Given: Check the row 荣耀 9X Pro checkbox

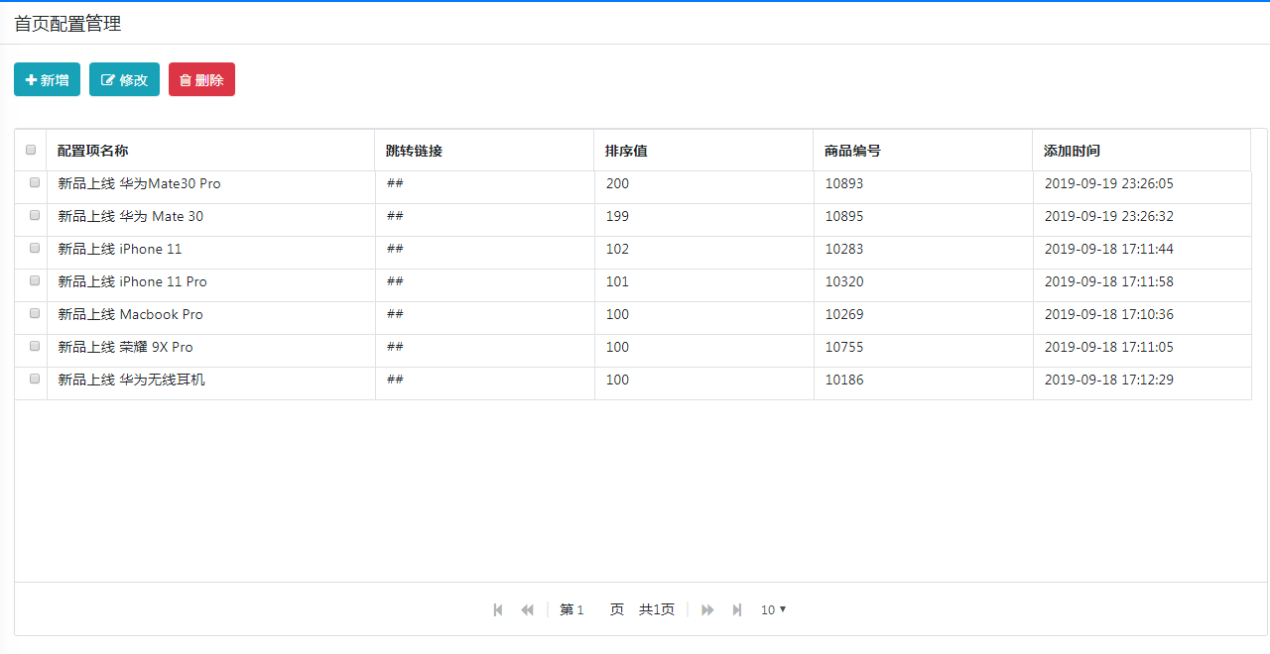Looking at the screenshot, I should point(35,346).
